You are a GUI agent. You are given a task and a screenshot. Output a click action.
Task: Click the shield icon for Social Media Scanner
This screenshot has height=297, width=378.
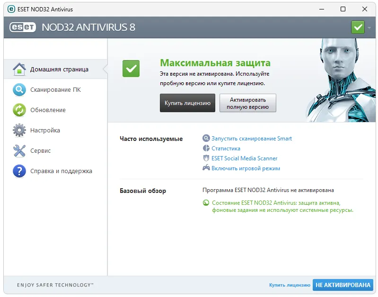206,158
